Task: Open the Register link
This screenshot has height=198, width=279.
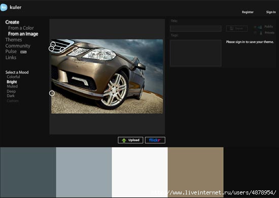Action: (248, 12)
